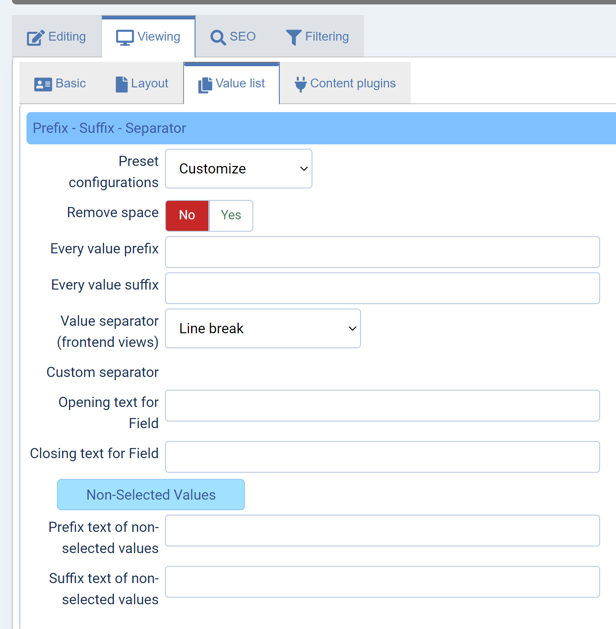Focus the Closing text for Field input

[x=383, y=457]
